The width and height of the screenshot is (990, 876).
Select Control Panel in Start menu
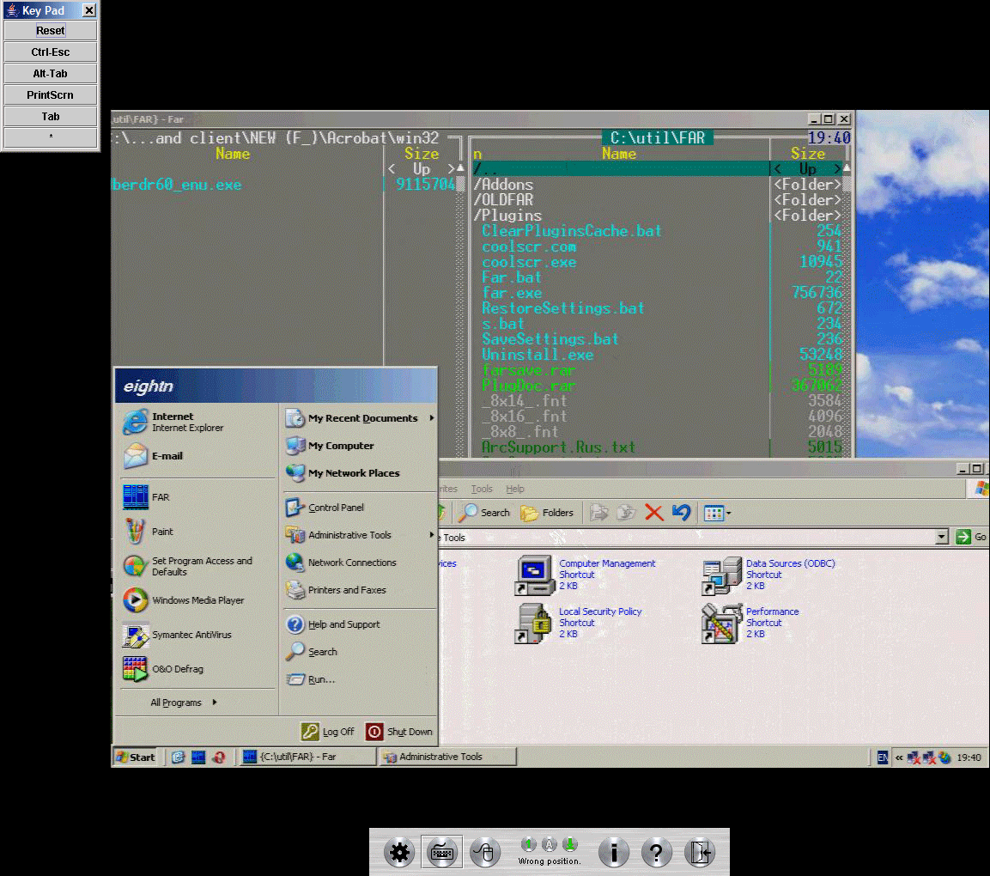tap(336, 508)
